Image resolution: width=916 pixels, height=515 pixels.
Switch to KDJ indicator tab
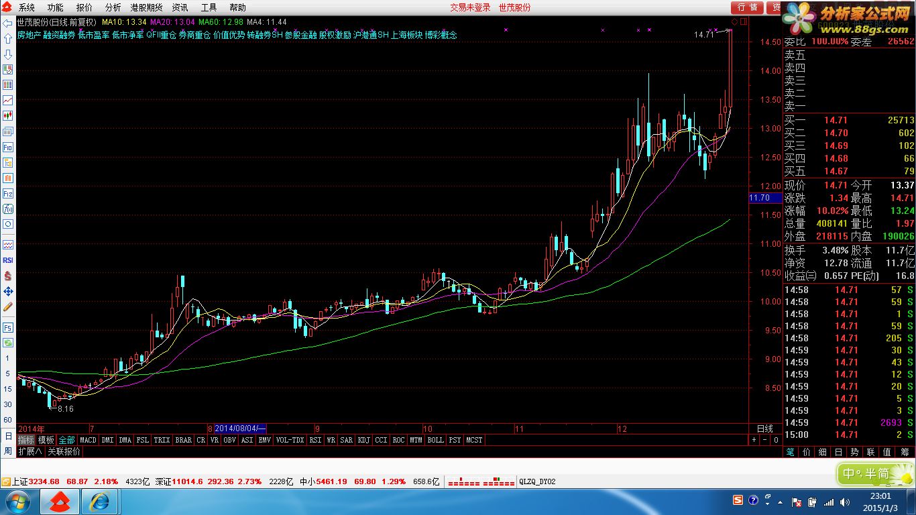click(363, 441)
